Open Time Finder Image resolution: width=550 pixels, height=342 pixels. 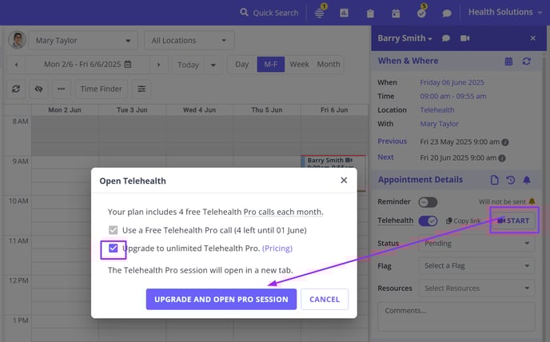coord(101,89)
